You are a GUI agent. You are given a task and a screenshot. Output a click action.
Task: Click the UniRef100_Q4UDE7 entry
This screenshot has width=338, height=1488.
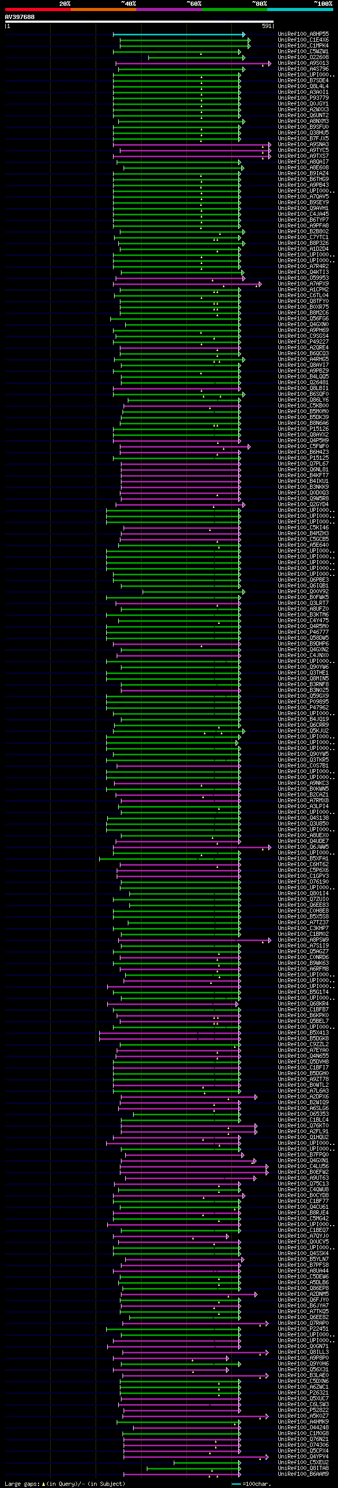click(x=303, y=841)
